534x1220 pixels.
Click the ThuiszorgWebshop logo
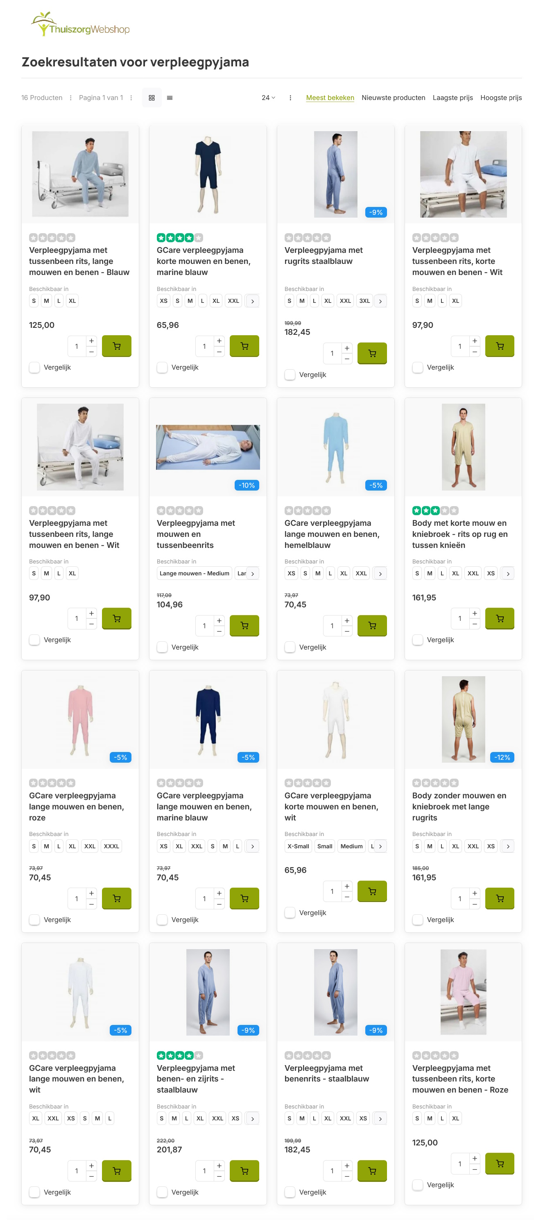point(81,24)
